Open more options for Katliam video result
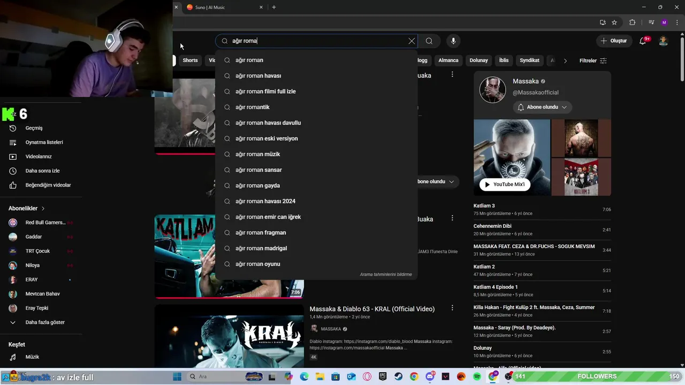 click(452, 218)
